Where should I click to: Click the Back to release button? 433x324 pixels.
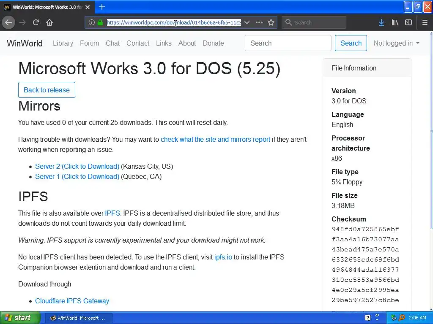coord(47,90)
